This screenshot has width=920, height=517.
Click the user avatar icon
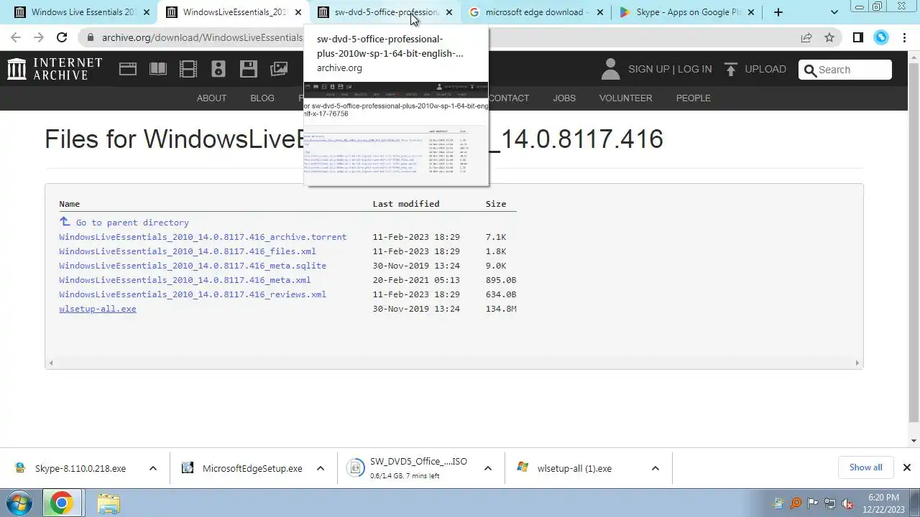point(610,69)
